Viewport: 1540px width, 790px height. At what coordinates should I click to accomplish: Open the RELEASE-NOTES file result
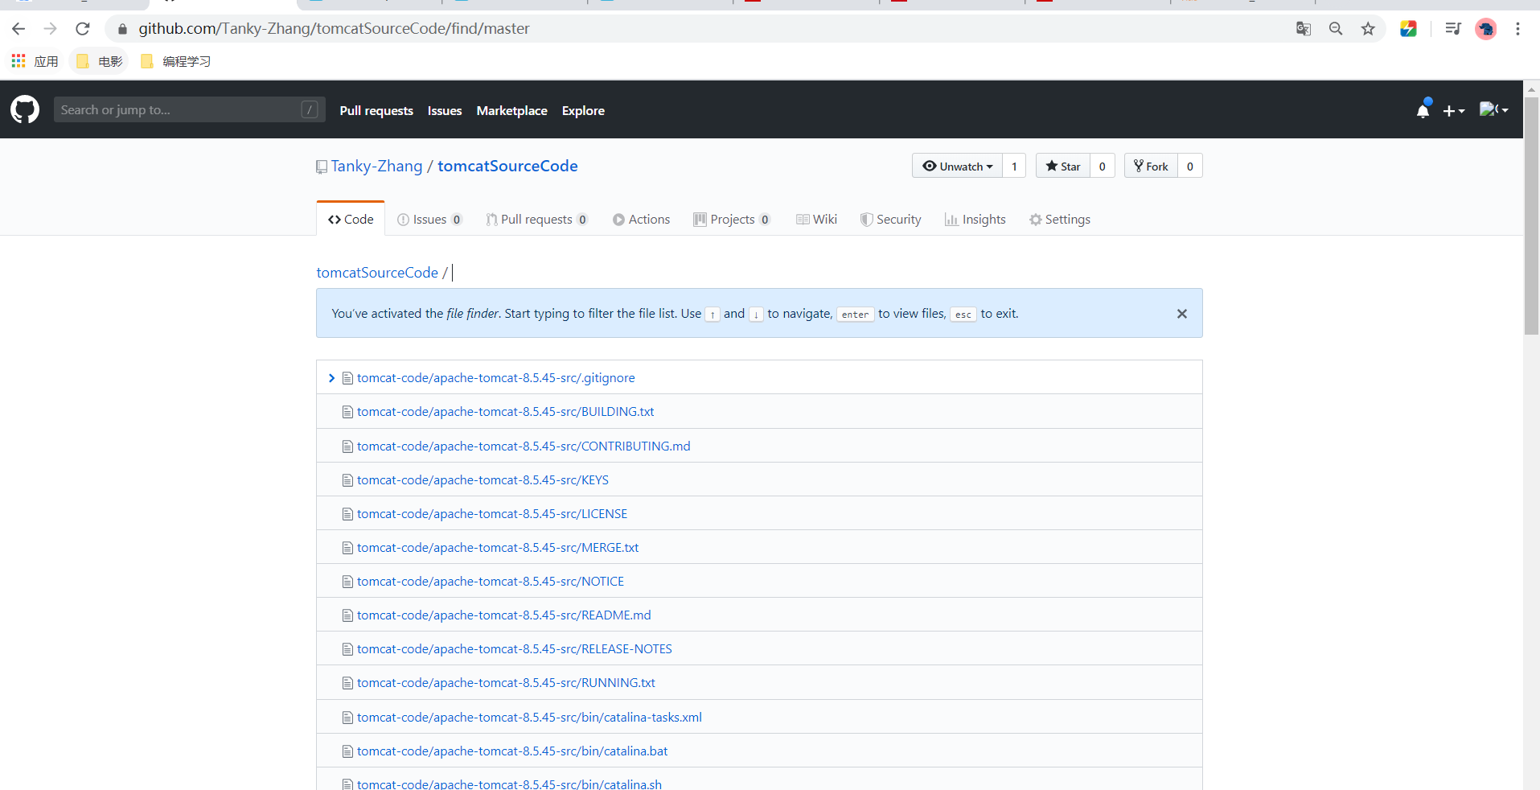tap(515, 649)
